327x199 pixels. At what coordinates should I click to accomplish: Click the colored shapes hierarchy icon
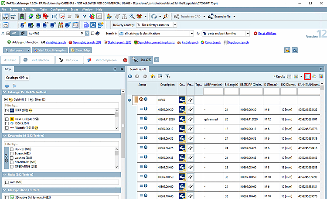coord(61,25)
